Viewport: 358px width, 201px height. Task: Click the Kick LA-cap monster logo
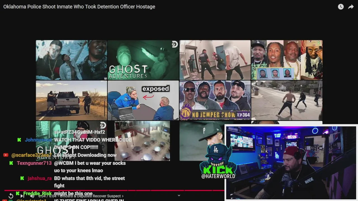tap(218, 159)
